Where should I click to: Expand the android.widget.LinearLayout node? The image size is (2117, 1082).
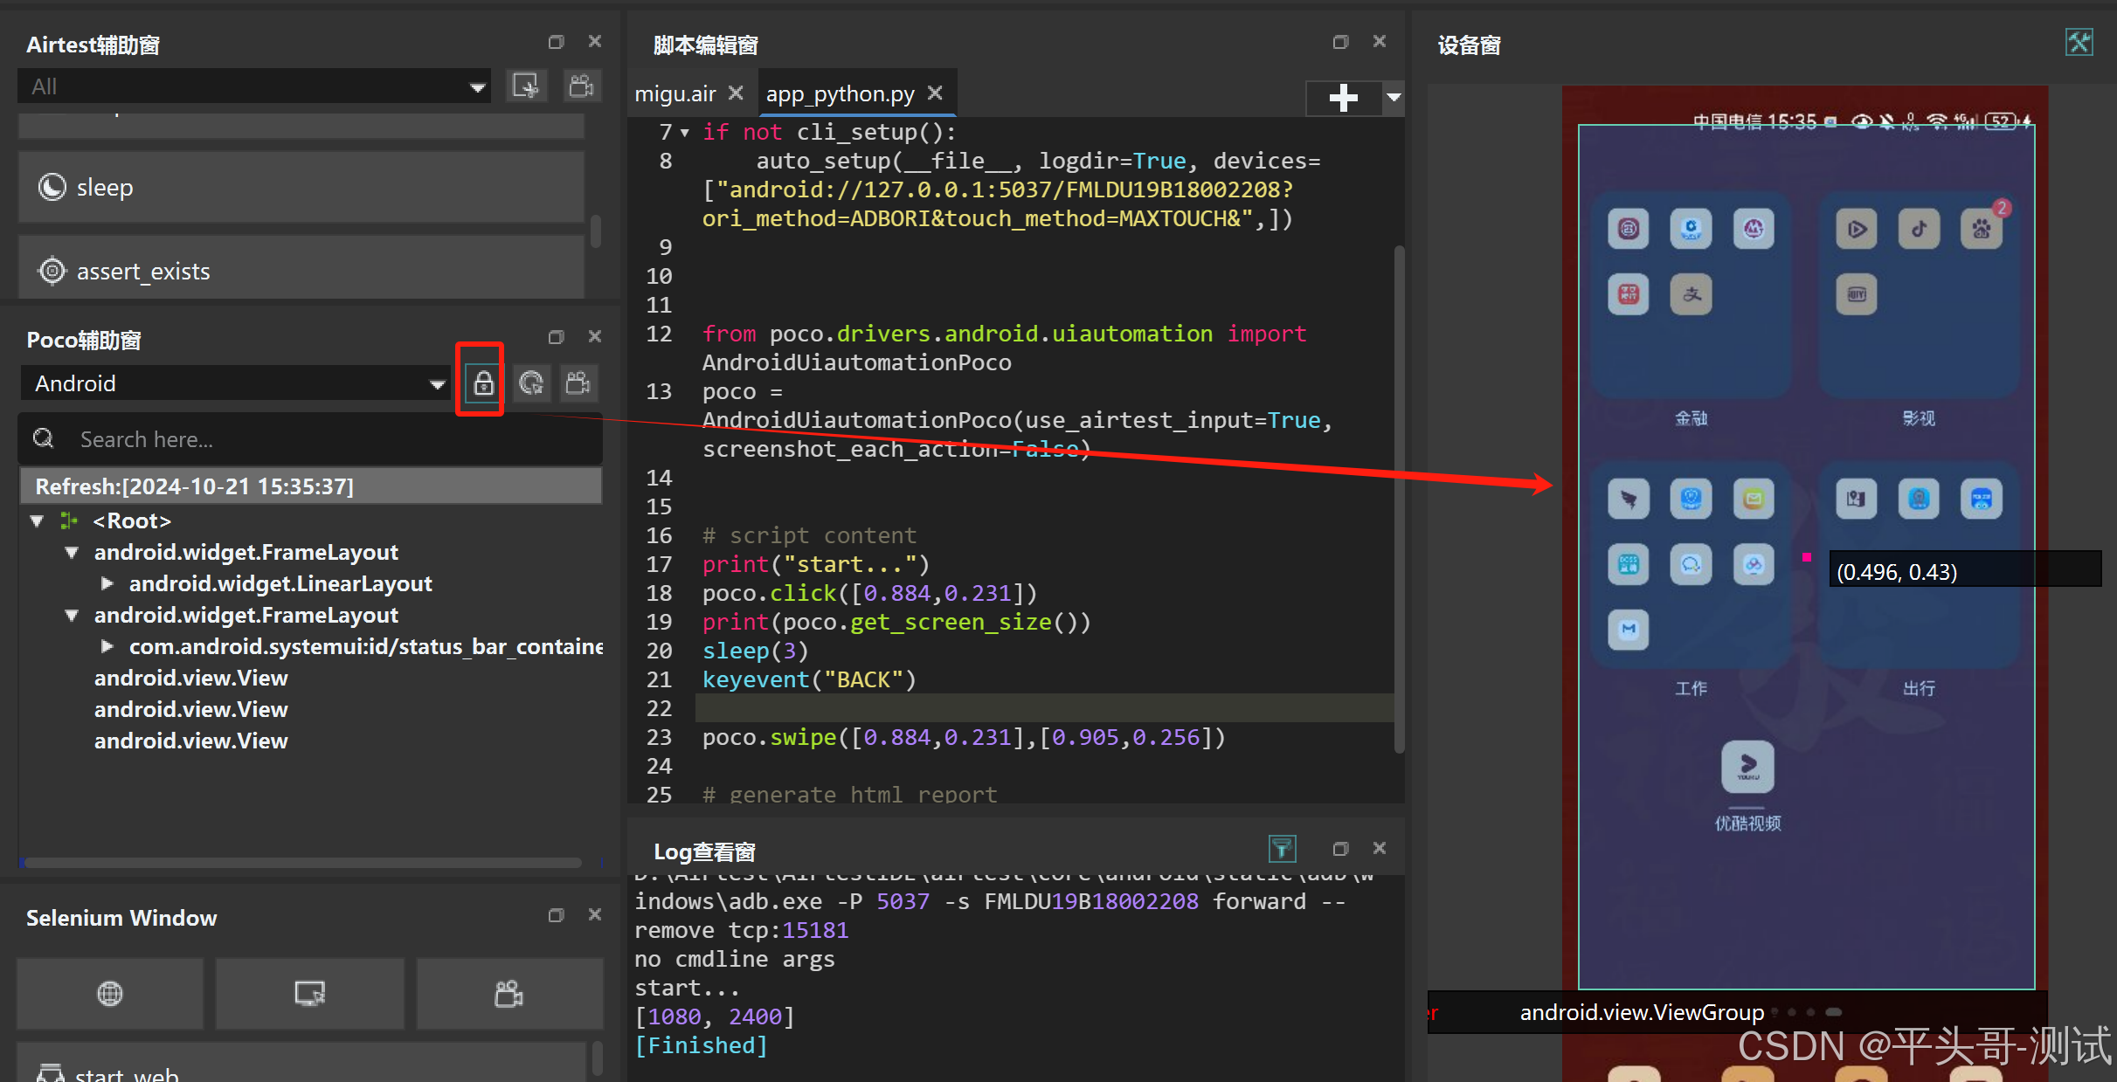click(x=107, y=583)
